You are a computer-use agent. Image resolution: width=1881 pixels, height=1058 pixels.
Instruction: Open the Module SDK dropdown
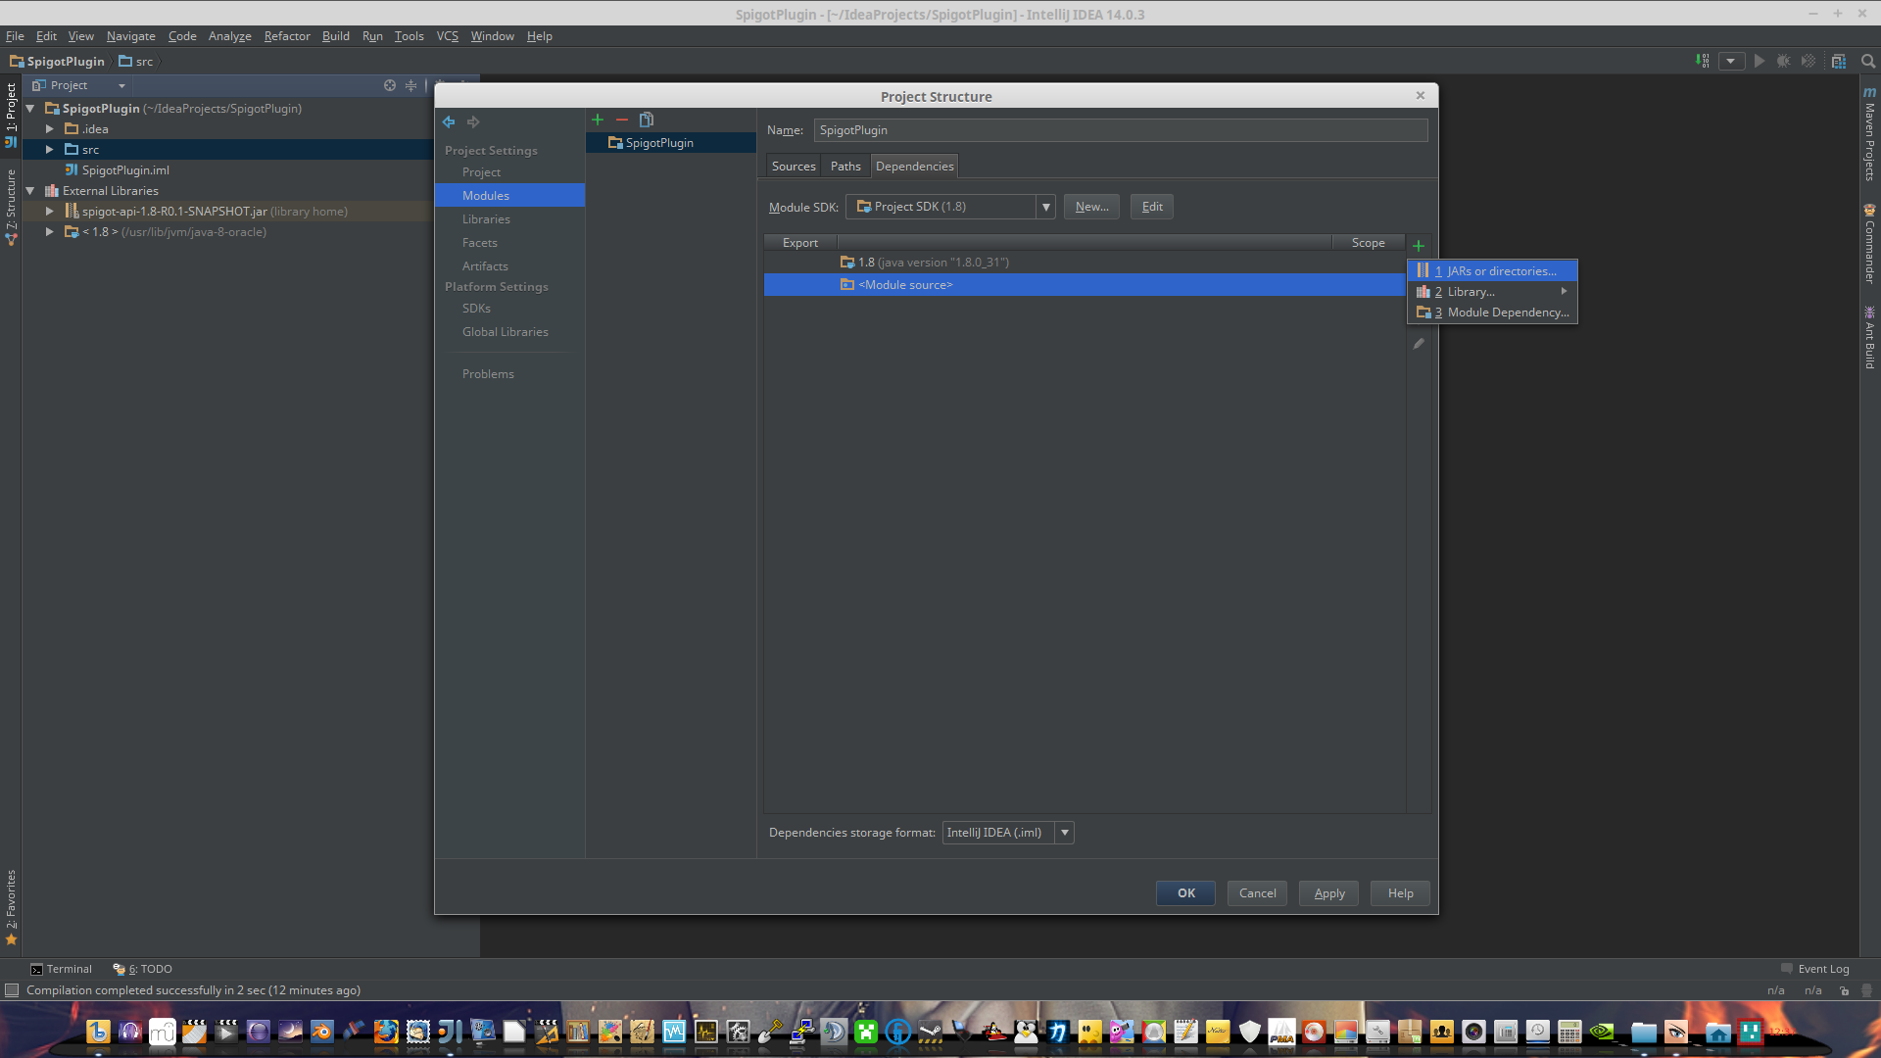(1045, 207)
